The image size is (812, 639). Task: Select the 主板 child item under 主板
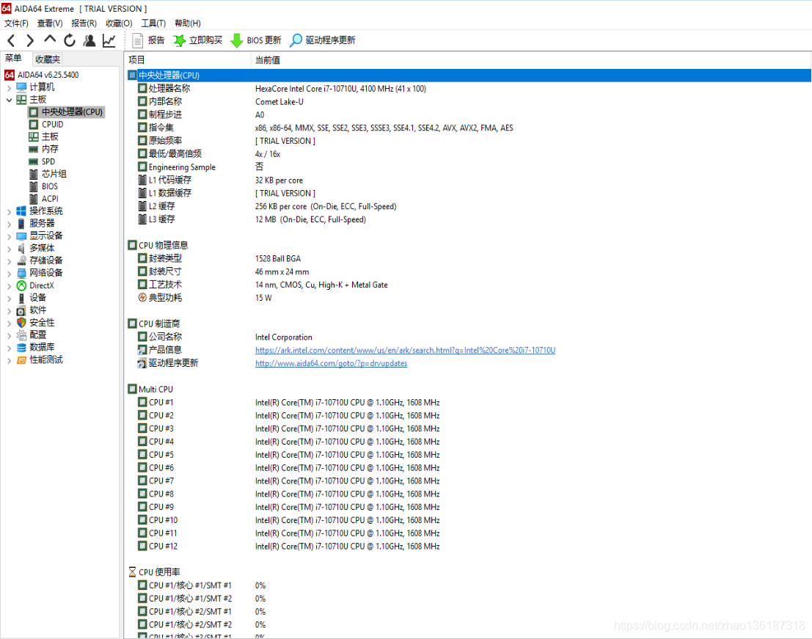(x=50, y=136)
